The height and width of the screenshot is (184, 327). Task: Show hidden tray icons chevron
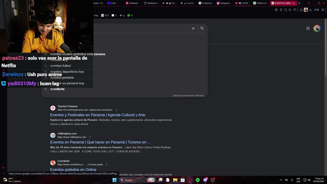pos(281,180)
